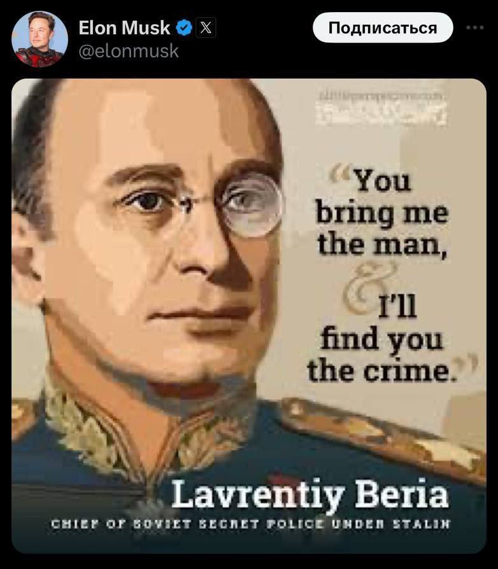Viewport: 498px width, 569px height.
Task: Open the Lavrentiy Beria meme image
Action: [x=249, y=316]
